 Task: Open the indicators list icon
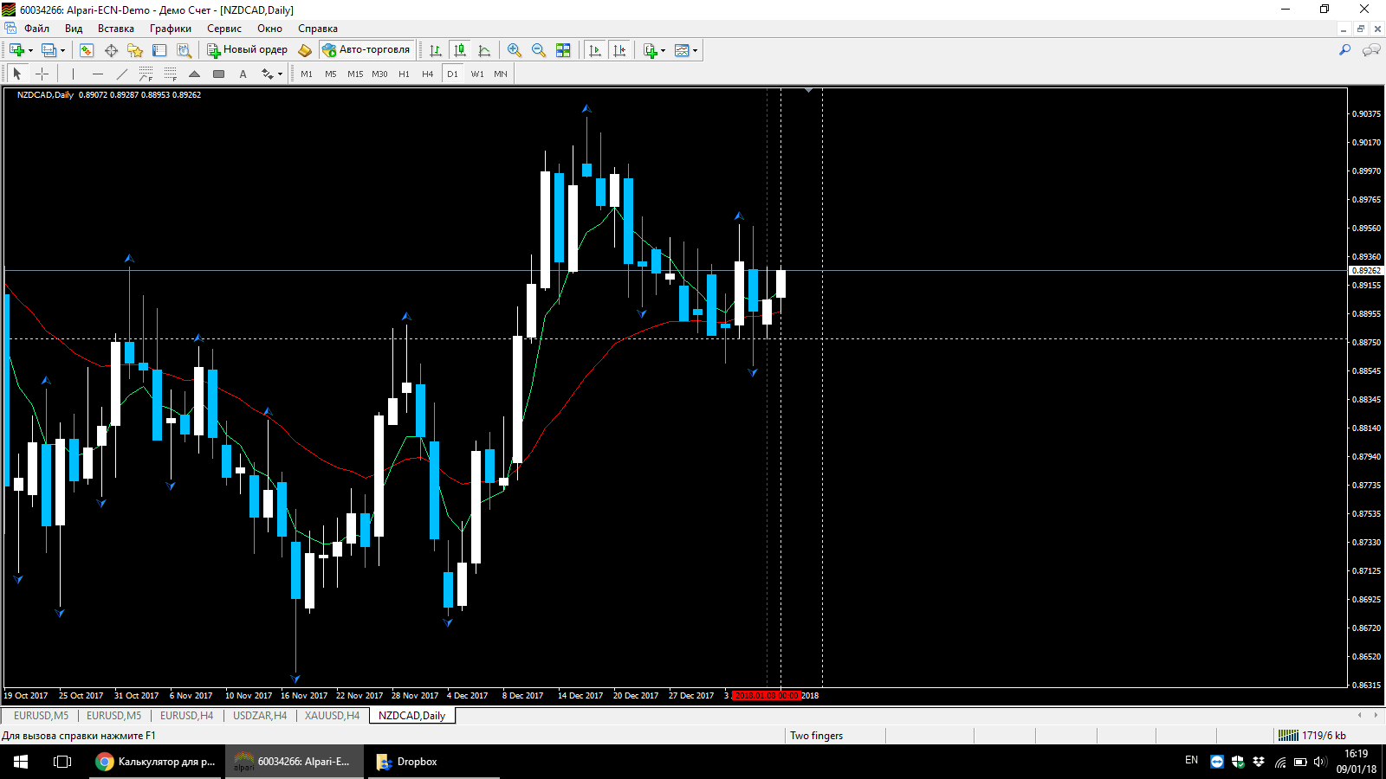(x=651, y=50)
